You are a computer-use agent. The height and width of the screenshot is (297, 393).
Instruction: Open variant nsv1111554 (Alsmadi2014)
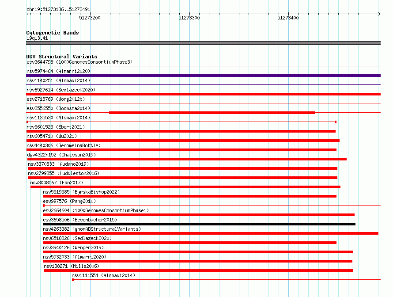(103, 275)
